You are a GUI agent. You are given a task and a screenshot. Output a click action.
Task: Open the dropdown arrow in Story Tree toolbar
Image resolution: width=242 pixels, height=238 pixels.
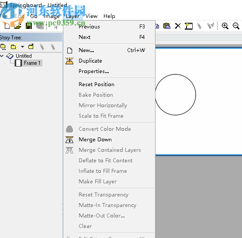[23, 46]
